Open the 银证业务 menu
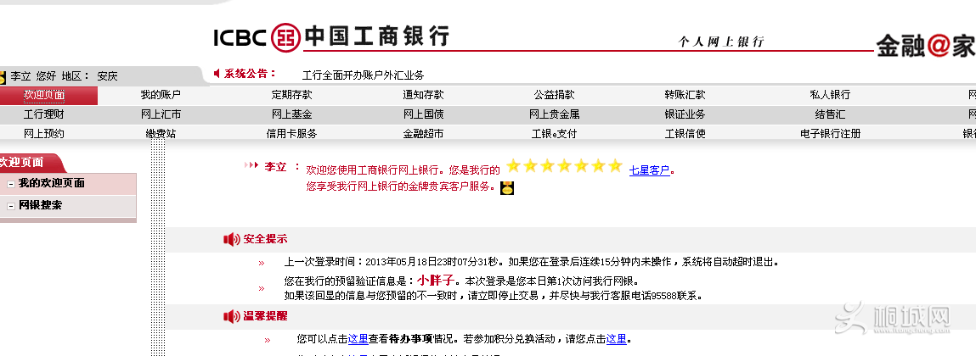Viewport: 976px width, 356px height. [x=685, y=114]
